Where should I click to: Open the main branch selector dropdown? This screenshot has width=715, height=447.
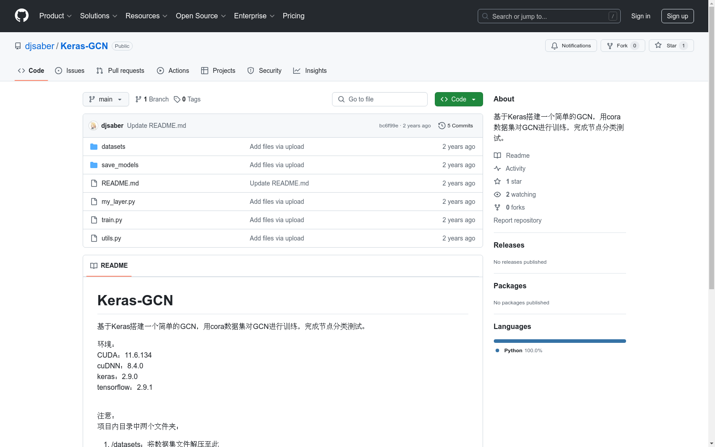click(106, 99)
